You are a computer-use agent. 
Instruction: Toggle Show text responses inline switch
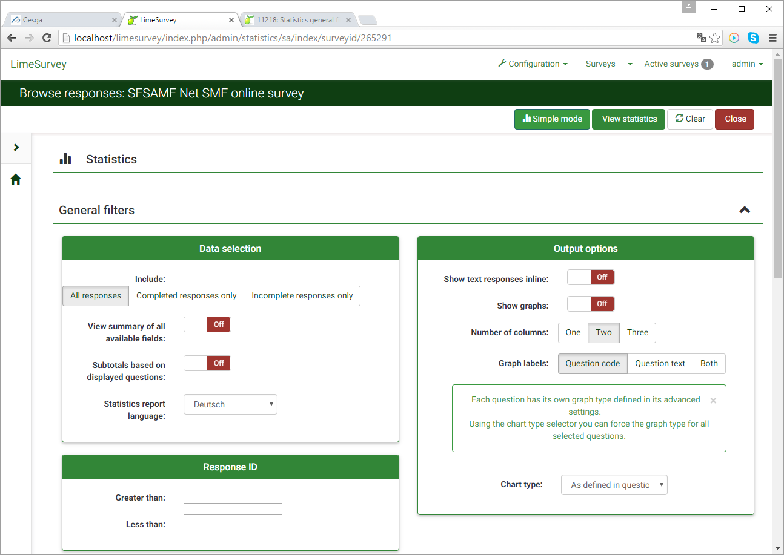[591, 277]
